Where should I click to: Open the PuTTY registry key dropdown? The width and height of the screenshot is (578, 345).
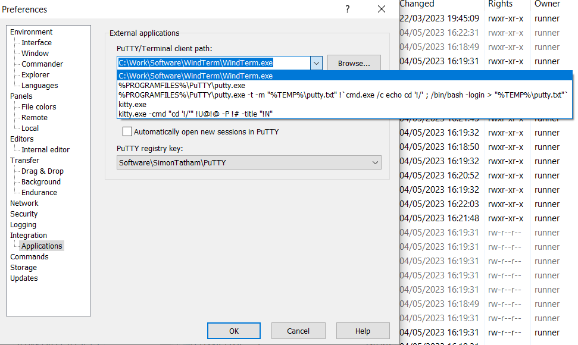click(x=375, y=162)
